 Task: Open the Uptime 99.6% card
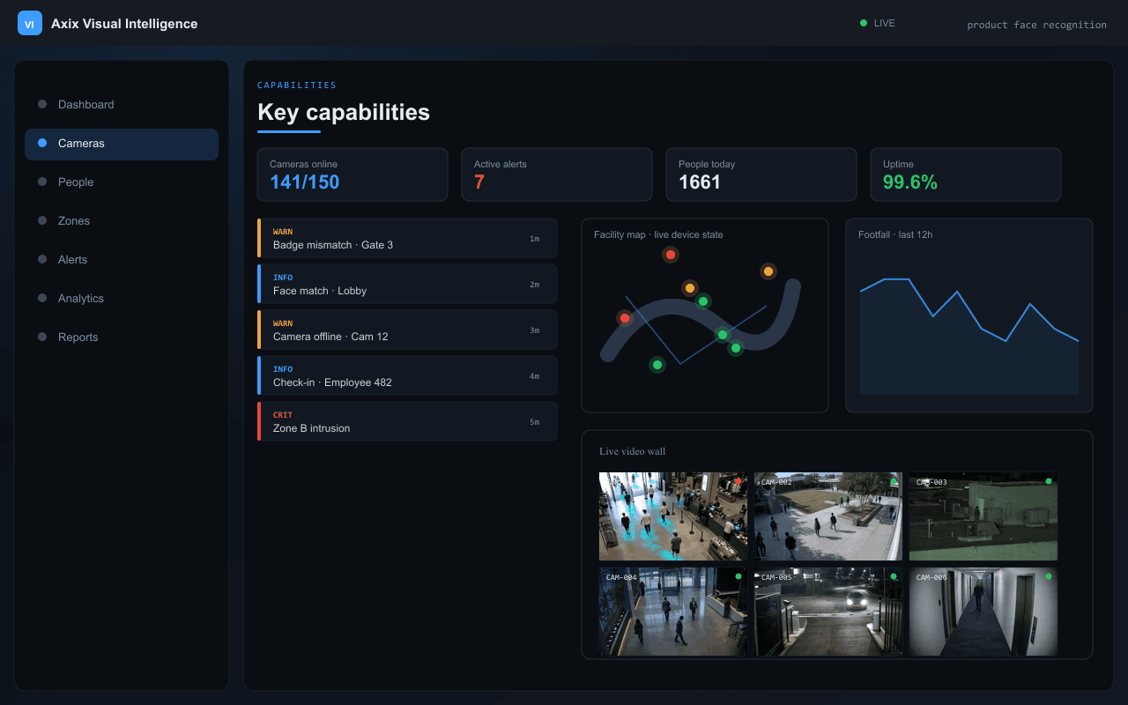coord(966,174)
